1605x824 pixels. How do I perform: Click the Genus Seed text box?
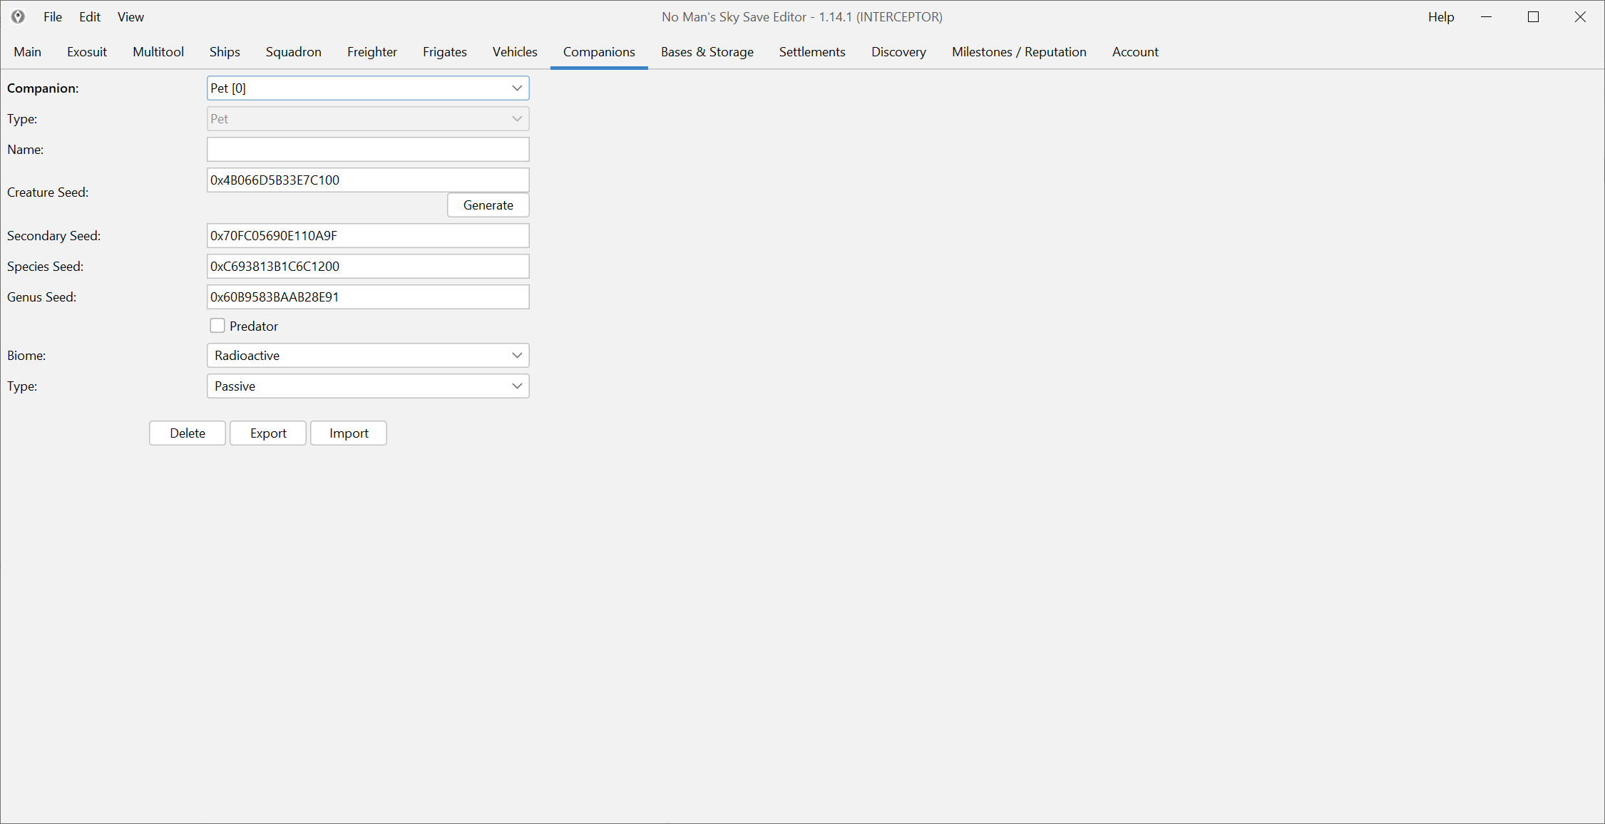[368, 297]
